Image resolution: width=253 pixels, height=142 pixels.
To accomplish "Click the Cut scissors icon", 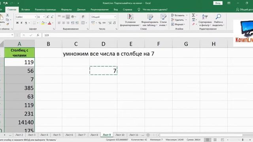I will point(8,15).
